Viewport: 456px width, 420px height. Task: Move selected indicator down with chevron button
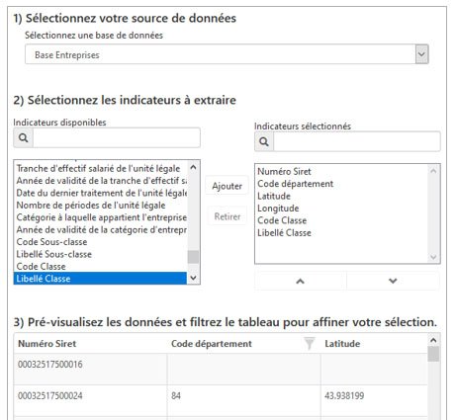393,281
